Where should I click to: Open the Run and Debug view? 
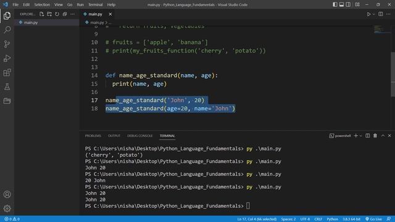click(7, 59)
